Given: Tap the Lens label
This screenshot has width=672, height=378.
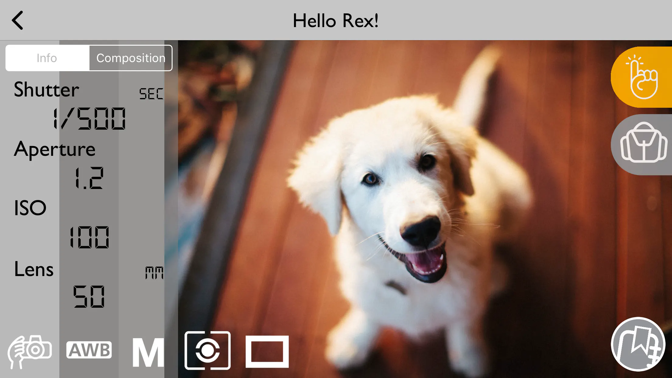Looking at the screenshot, I should (34, 269).
